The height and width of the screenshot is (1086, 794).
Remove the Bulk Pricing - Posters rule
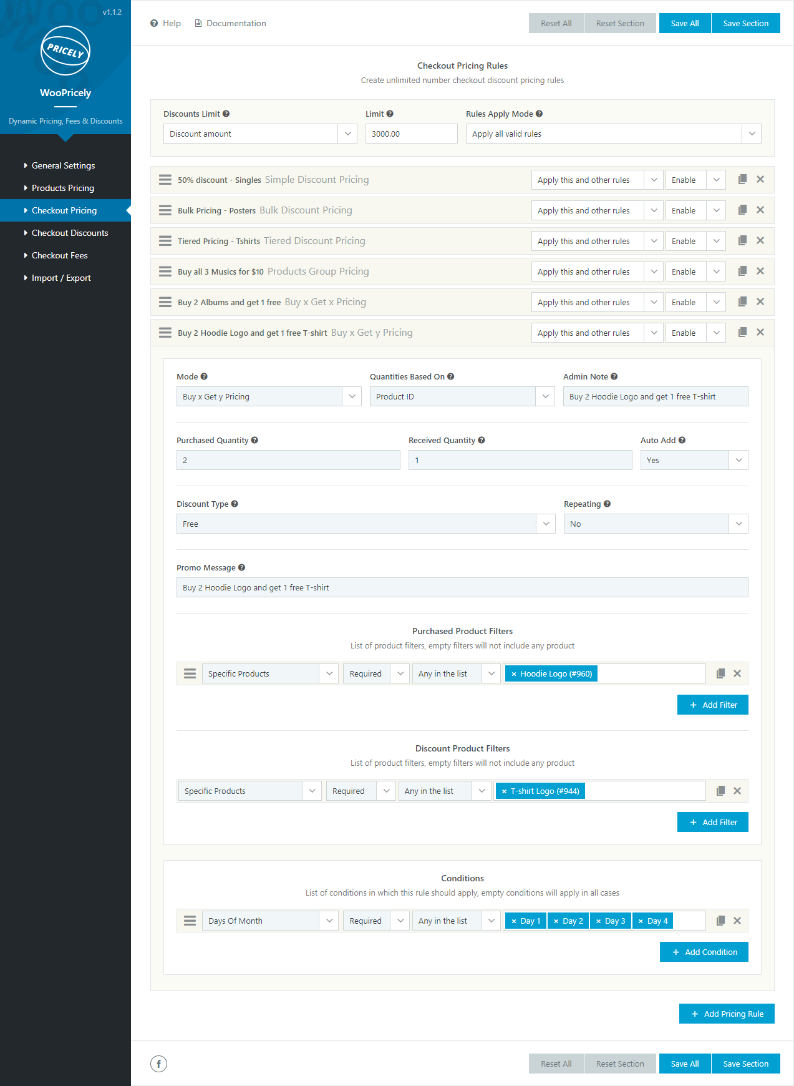pyautogui.click(x=760, y=210)
